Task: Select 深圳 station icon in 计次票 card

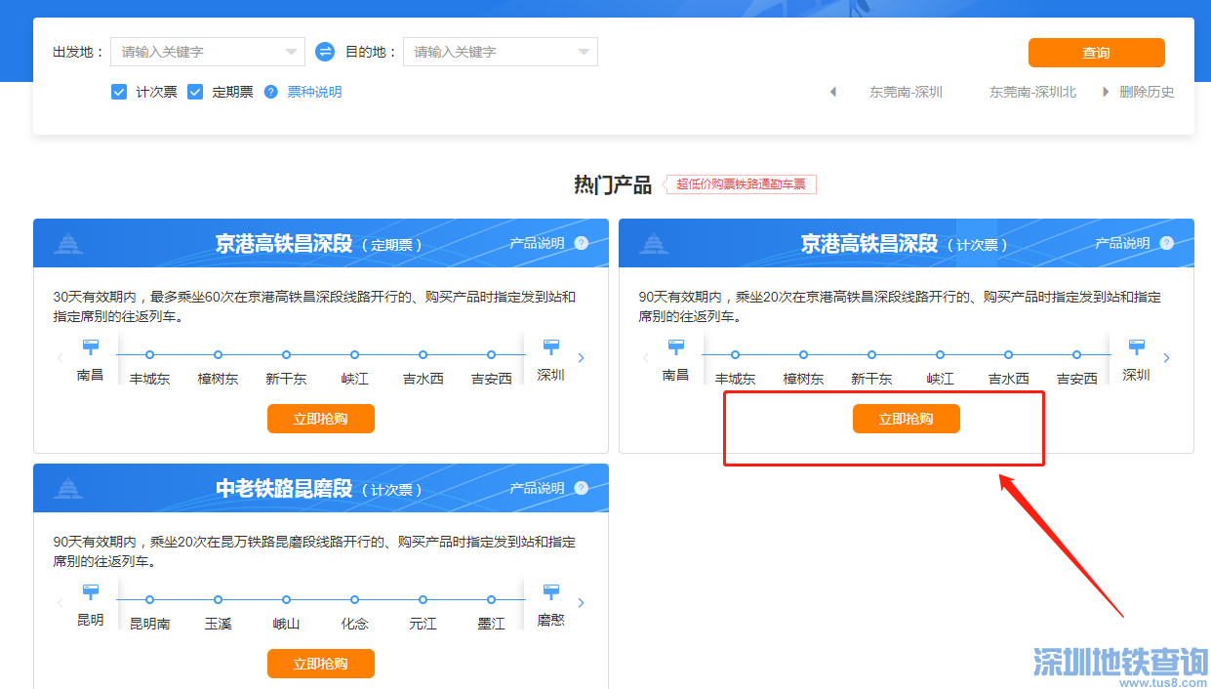Action: pyautogui.click(x=1137, y=346)
